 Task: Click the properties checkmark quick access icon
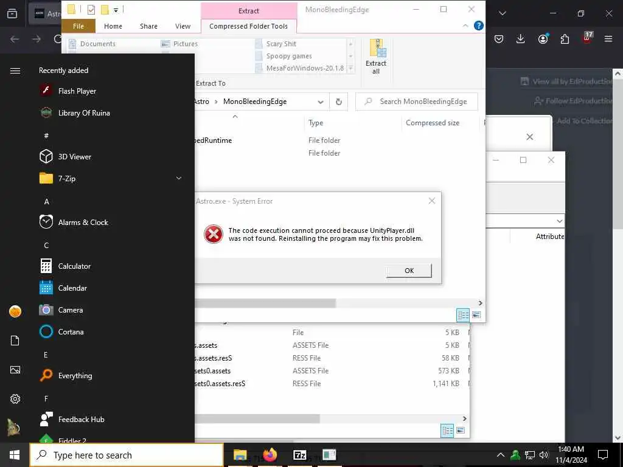pyautogui.click(x=91, y=10)
